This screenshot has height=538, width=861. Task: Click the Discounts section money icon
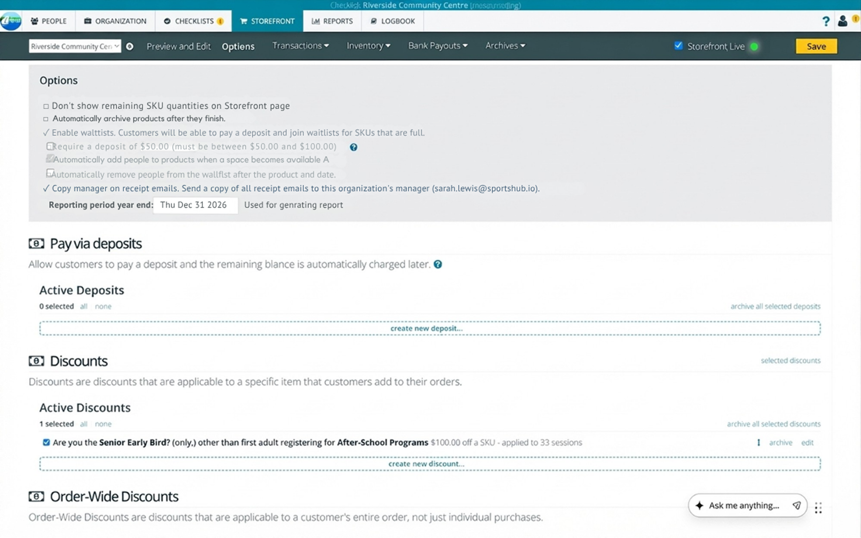pyautogui.click(x=36, y=361)
